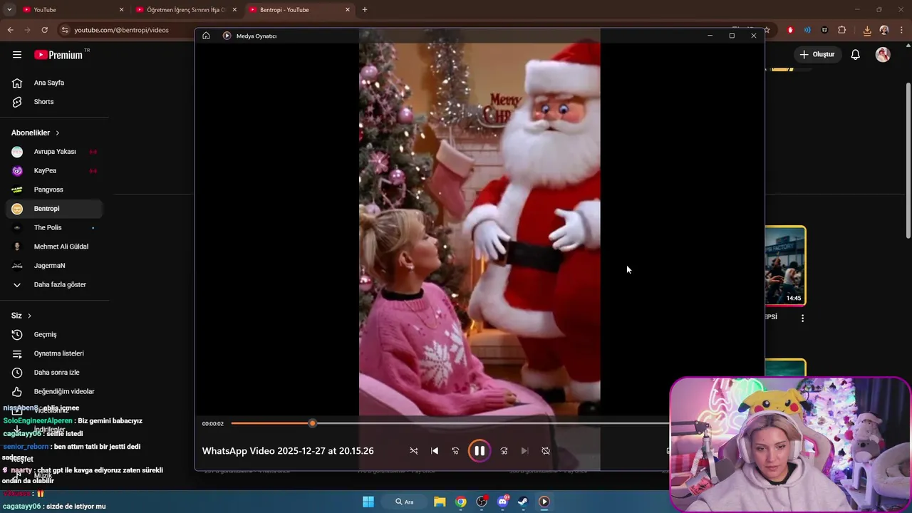Expand the Siz section
The image size is (912, 513).
21,316
